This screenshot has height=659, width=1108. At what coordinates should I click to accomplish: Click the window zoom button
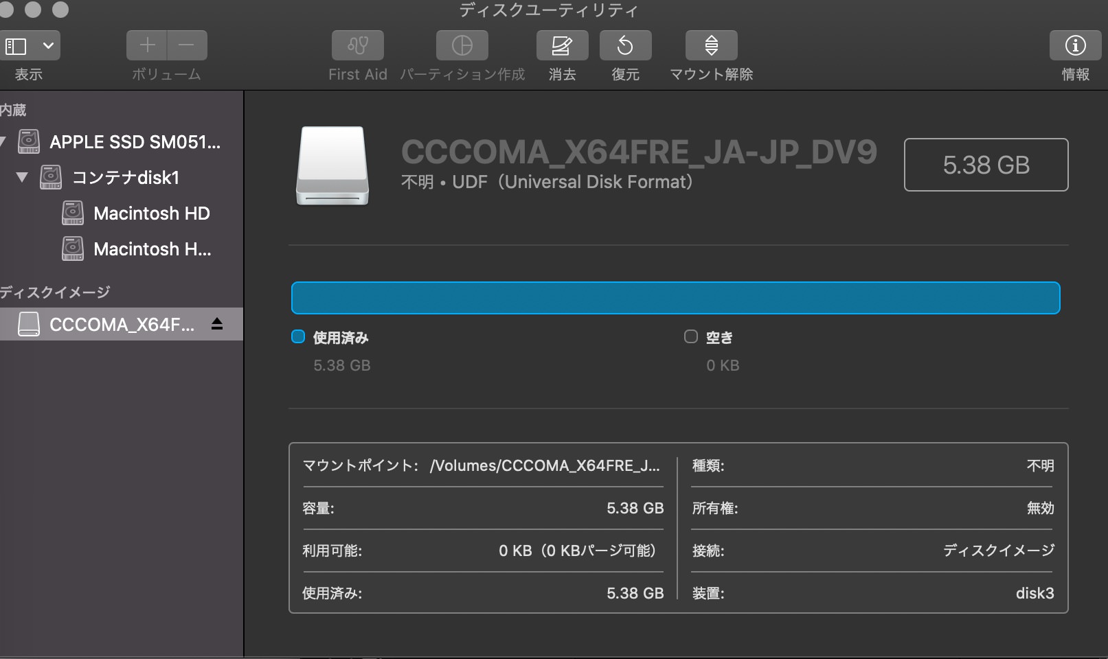60,10
